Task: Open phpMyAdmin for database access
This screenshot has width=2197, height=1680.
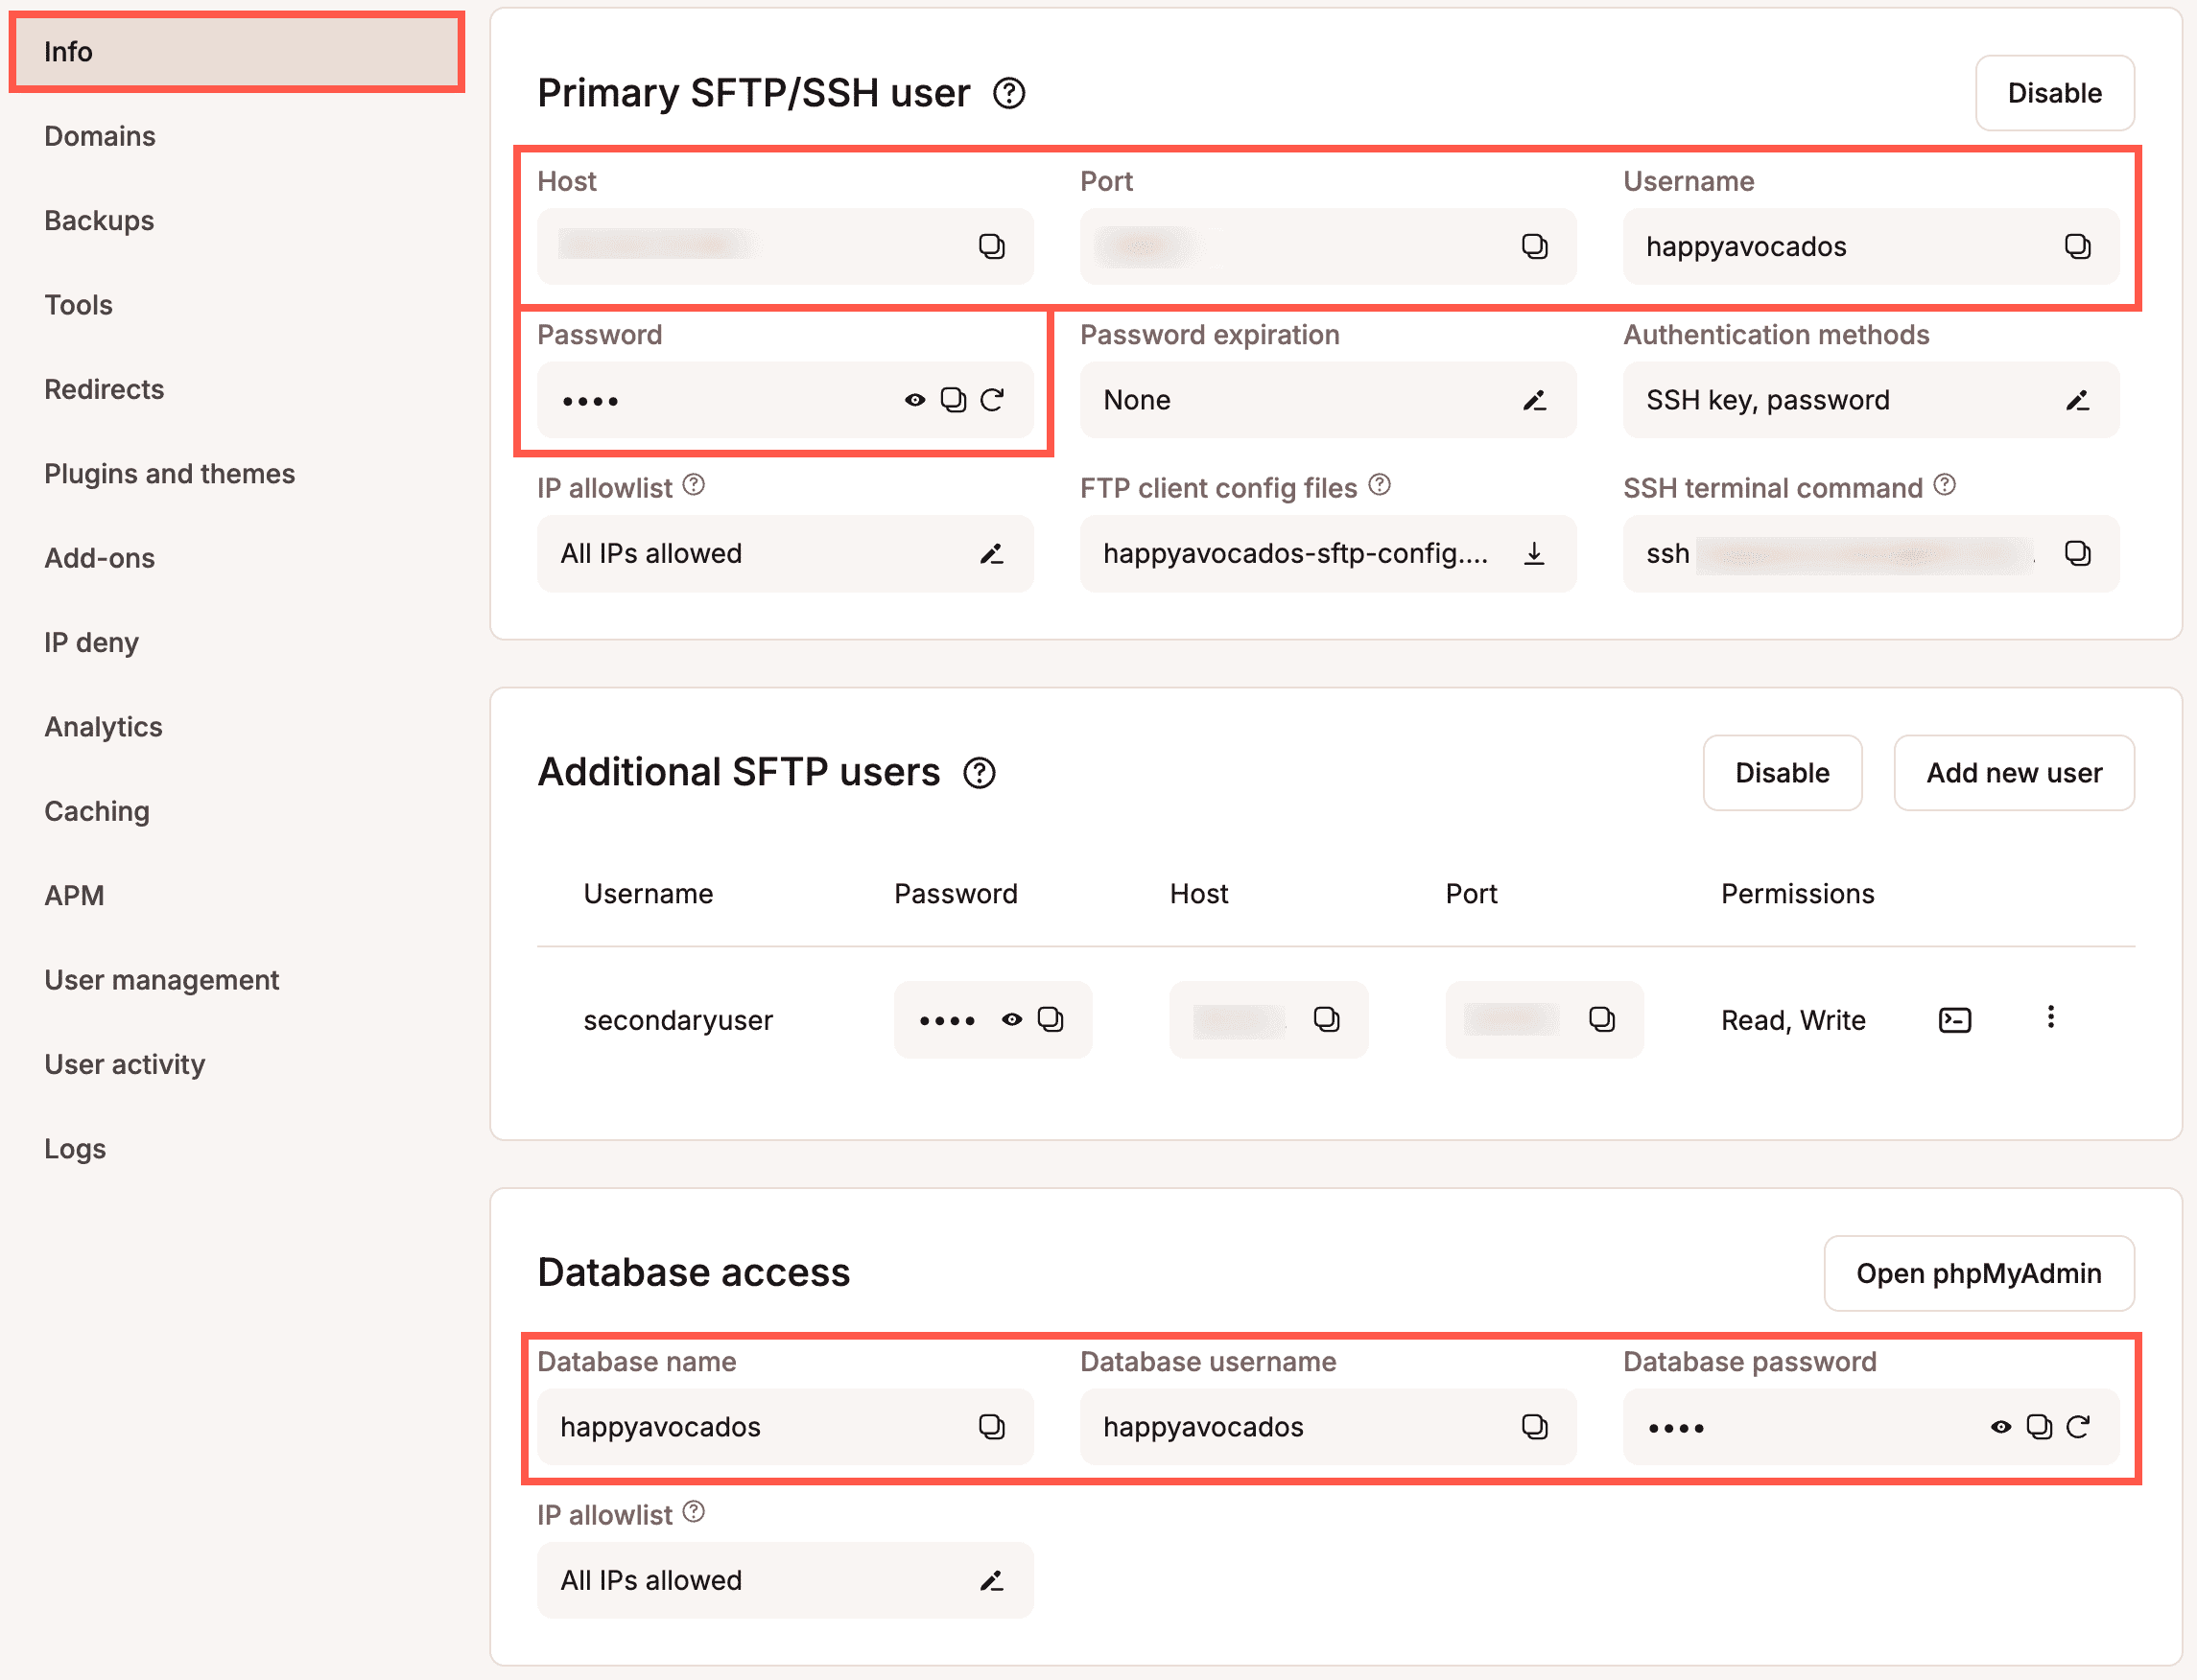Action: (x=1979, y=1273)
